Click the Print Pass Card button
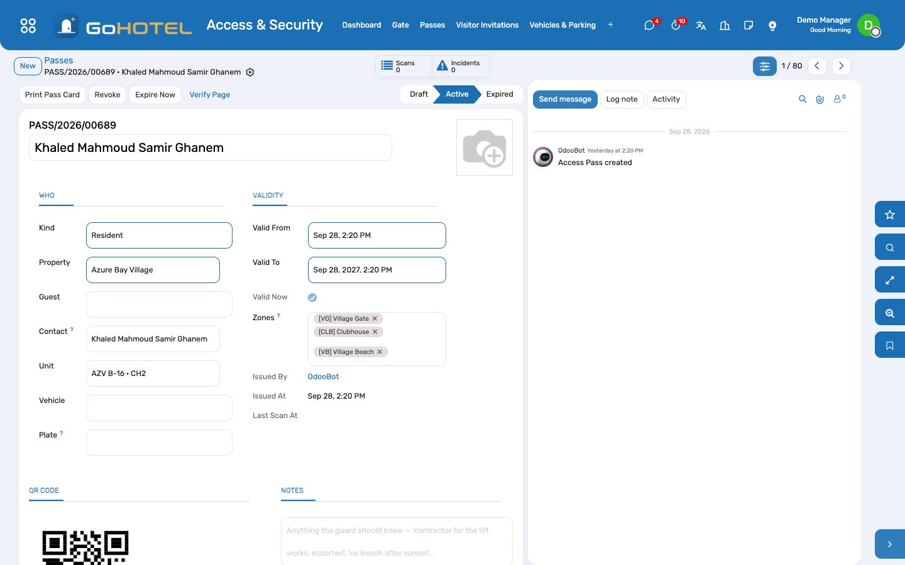This screenshot has width=905, height=565. pos(52,95)
